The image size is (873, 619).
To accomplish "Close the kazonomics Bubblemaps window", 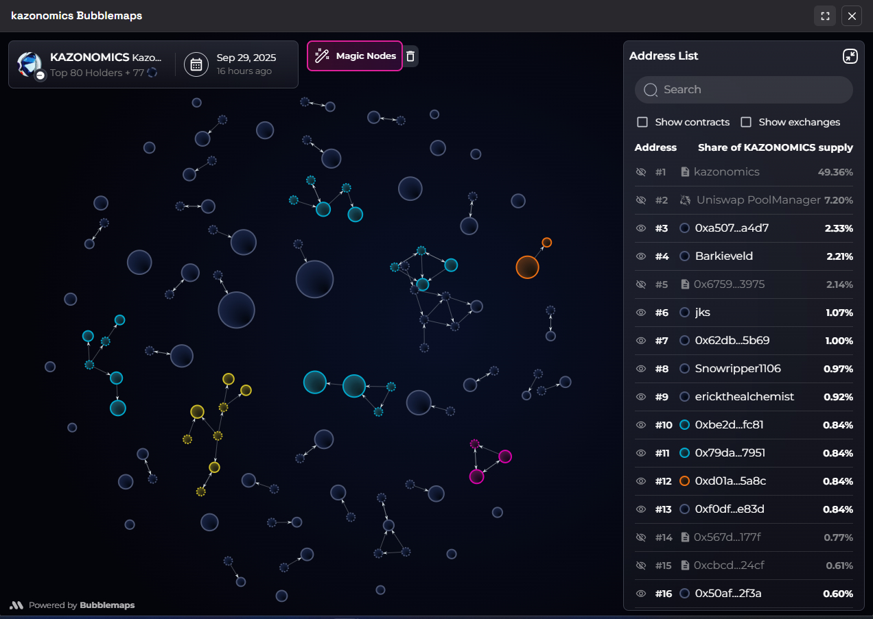I will coord(852,16).
